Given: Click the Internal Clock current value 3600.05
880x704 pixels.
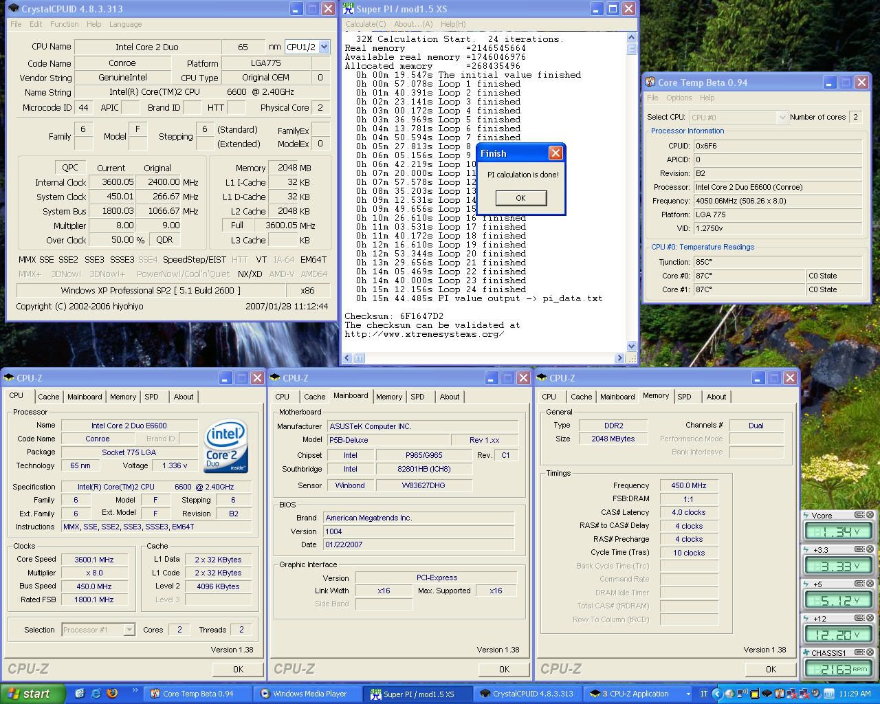Looking at the screenshot, I should (112, 182).
